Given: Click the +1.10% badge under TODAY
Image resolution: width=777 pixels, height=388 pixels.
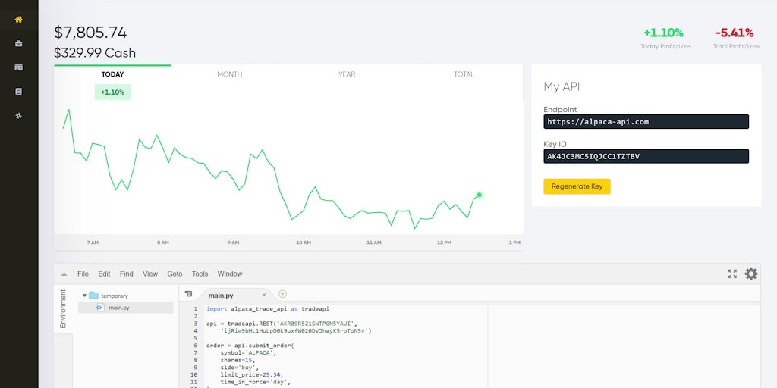Looking at the screenshot, I should tap(112, 92).
